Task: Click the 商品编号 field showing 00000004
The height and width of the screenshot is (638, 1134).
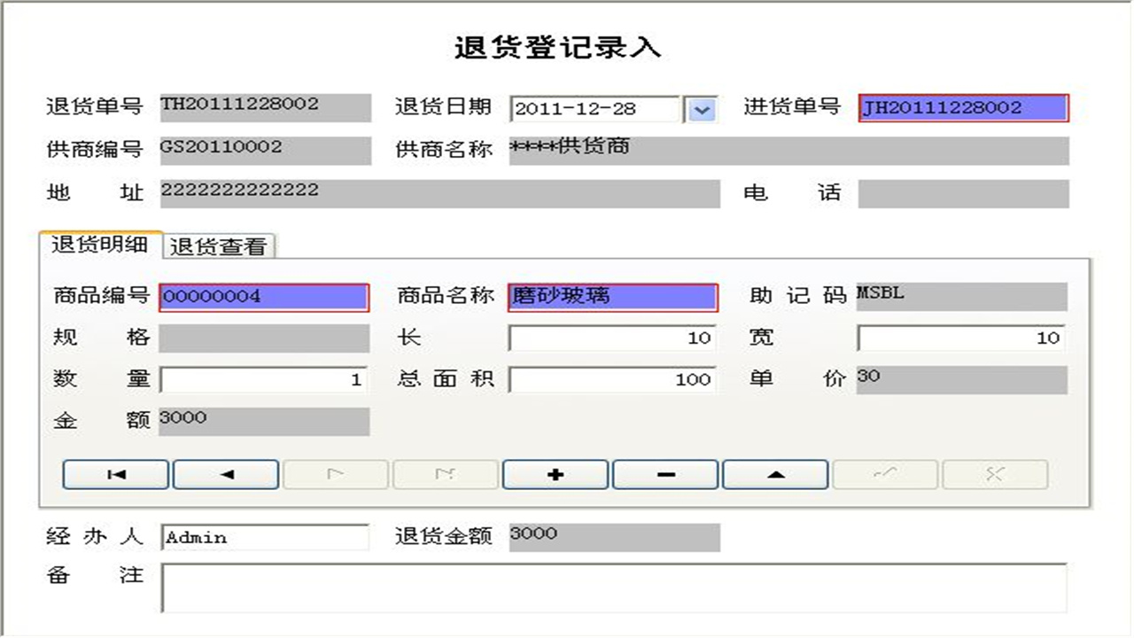Action: point(262,297)
